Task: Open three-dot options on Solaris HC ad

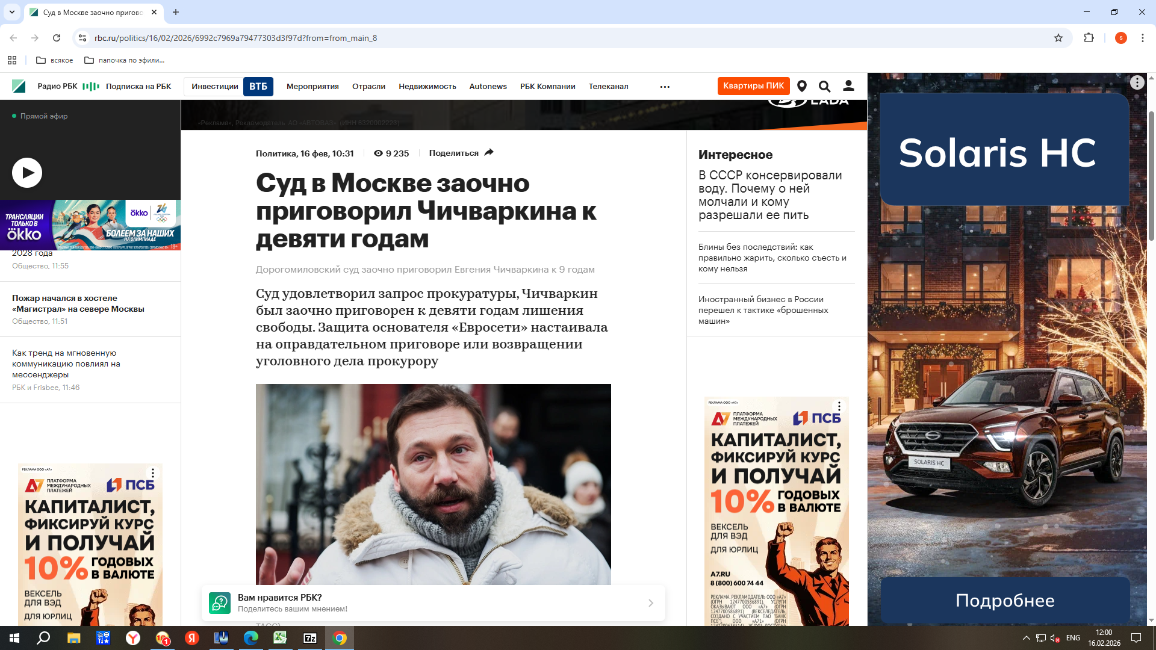Action: click(x=1137, y=82)
